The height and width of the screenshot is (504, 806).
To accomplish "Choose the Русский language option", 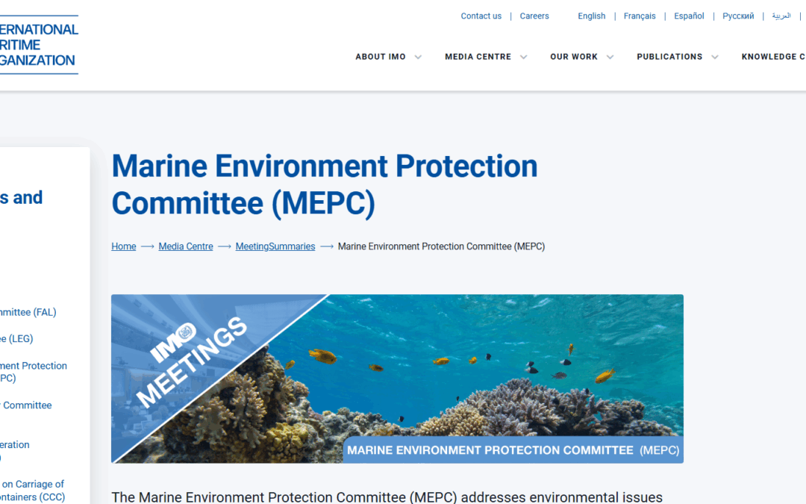I will point(738,16).
